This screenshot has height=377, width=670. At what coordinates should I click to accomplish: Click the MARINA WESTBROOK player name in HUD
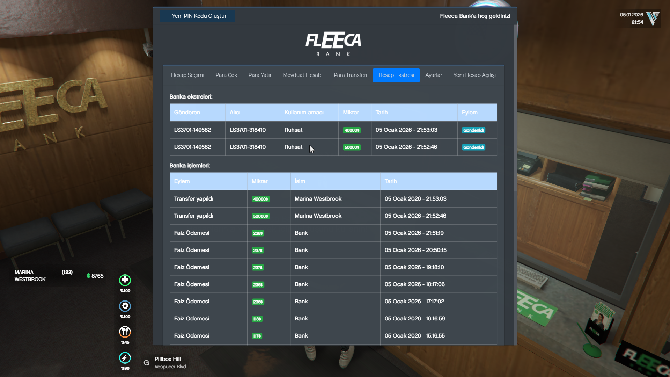(x=30, y=276)
